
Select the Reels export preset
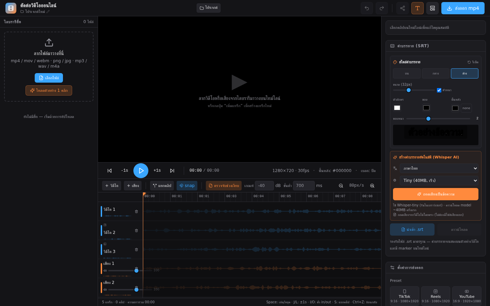coord(436,296)
